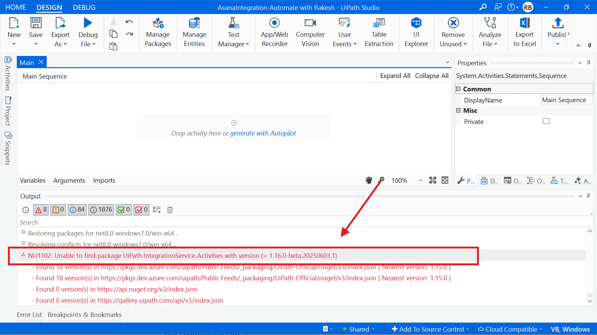
Task: Click the New file icon
Action: coord(14,23)
